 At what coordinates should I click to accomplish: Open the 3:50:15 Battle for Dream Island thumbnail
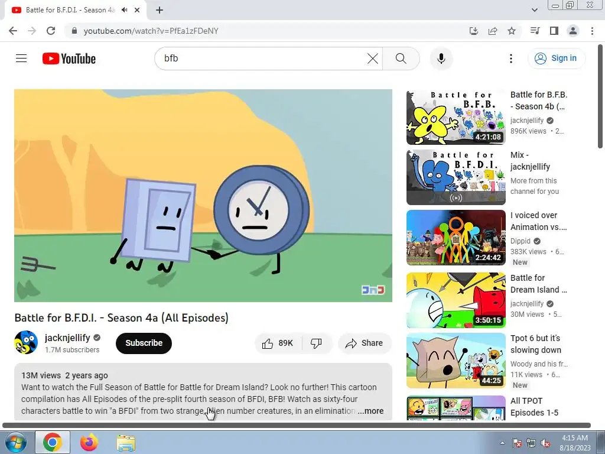[456, 300]
